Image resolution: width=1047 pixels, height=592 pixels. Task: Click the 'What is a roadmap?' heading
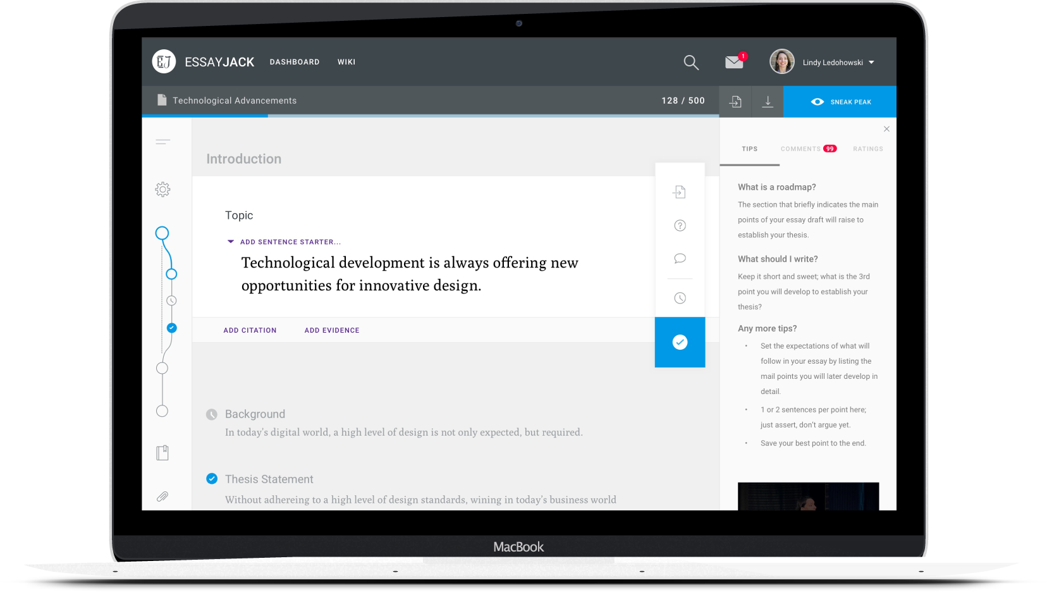pyautogui.click(x=777, y=187)
